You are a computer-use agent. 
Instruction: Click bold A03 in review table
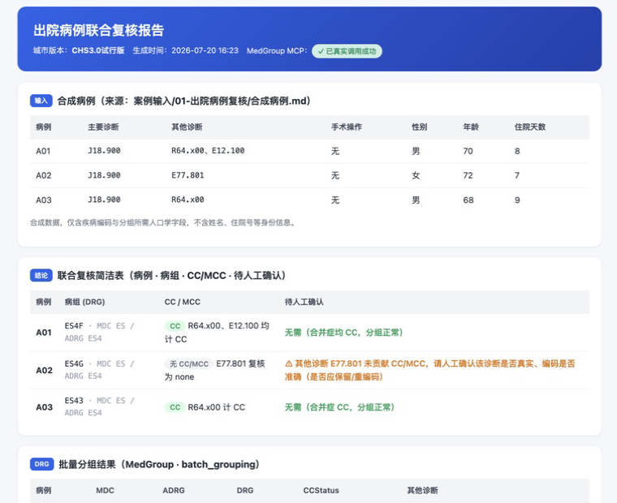coord(44,407)
